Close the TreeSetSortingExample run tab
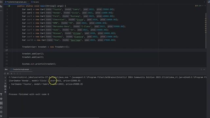 (x=31, y=69)
